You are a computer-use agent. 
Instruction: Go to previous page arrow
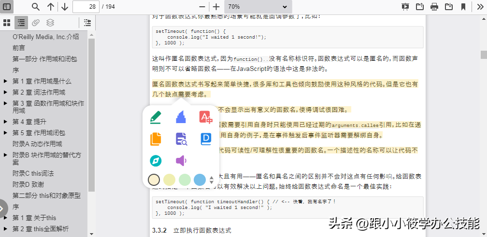pos(51,6)
